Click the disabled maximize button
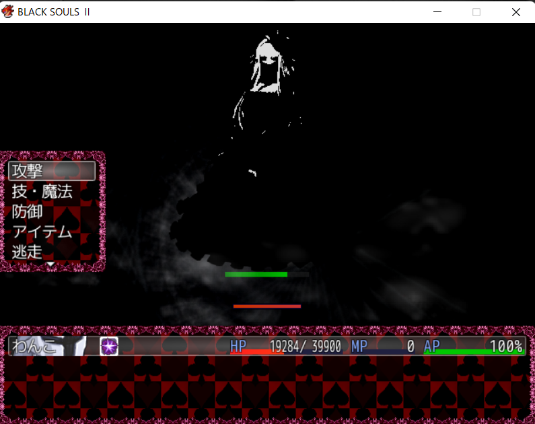Viewport: 535px width, 424px height. [476, 12]
